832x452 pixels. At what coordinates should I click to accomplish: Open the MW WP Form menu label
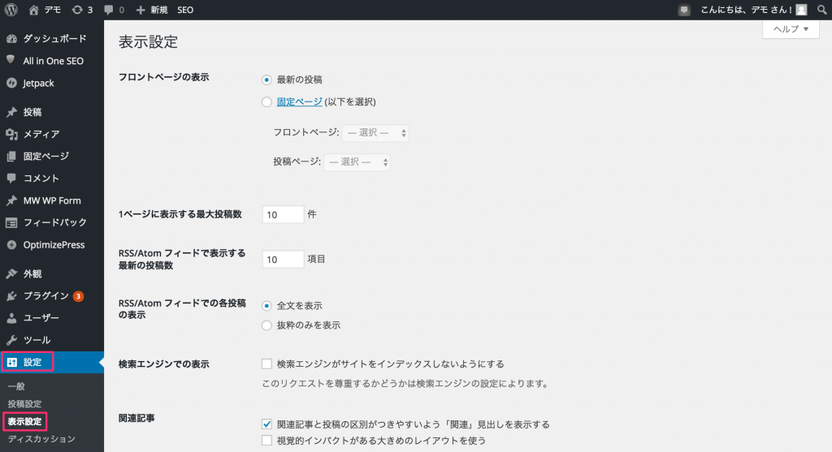click(x=52, y=200)
